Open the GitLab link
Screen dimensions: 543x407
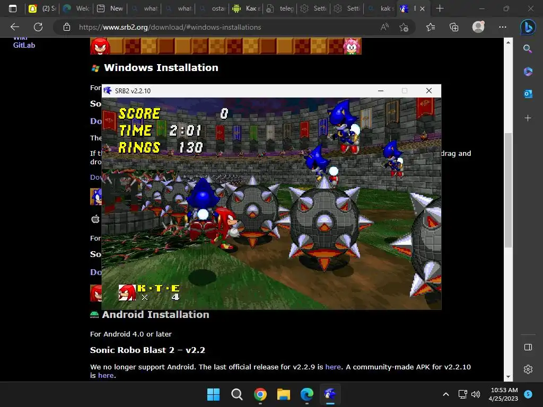click(x=24, y=45)
